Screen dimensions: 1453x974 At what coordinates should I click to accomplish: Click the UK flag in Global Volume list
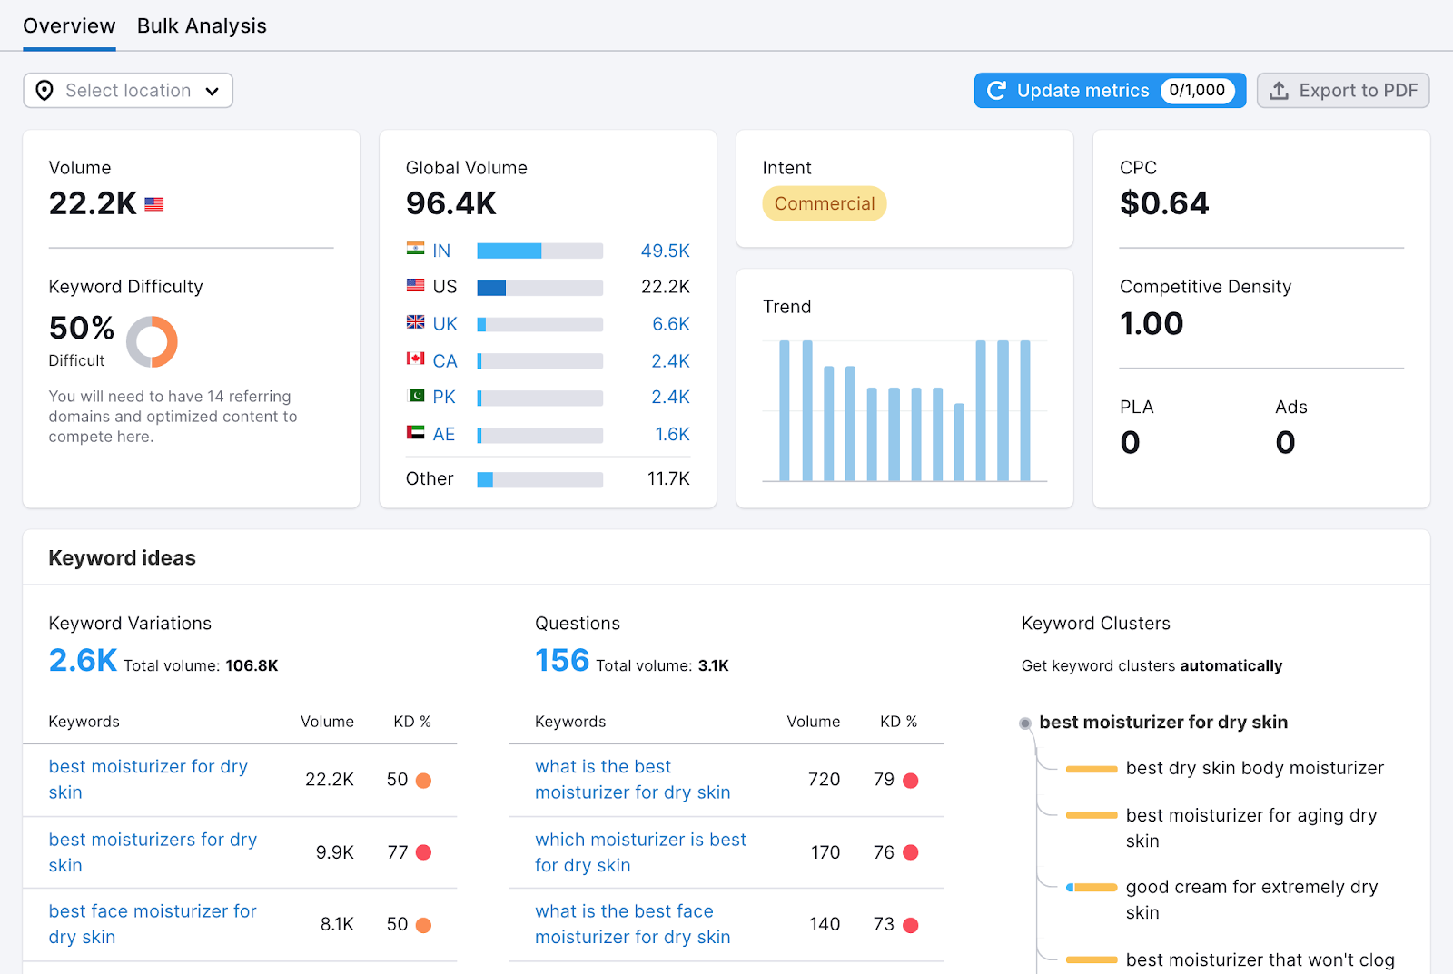415,323
